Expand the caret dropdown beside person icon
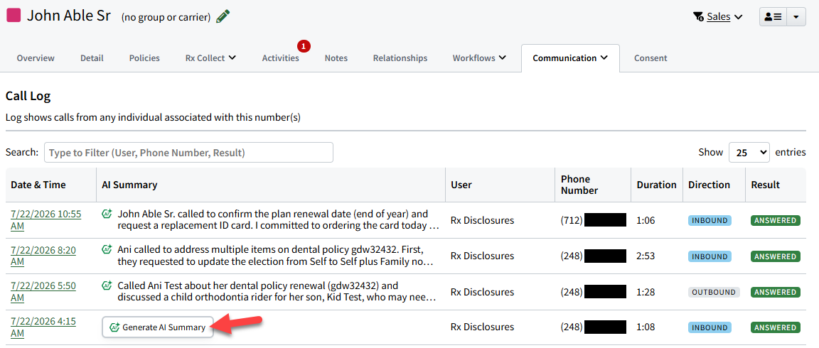The width and height of the screenshot is (819, 348). tap(796, 17)
